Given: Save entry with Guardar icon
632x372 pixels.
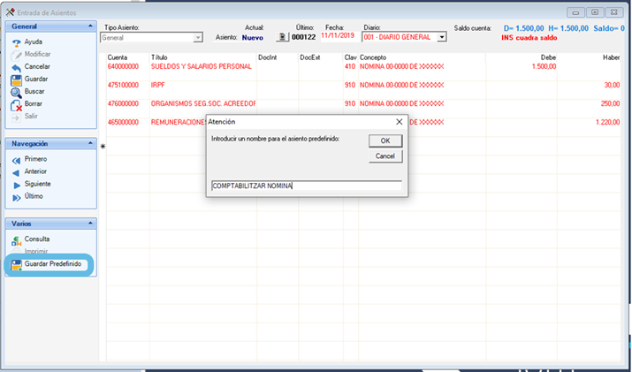Looking at the screenshot, I should 16,80.
